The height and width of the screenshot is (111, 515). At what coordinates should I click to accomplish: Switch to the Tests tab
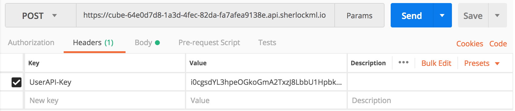point(267,43)
